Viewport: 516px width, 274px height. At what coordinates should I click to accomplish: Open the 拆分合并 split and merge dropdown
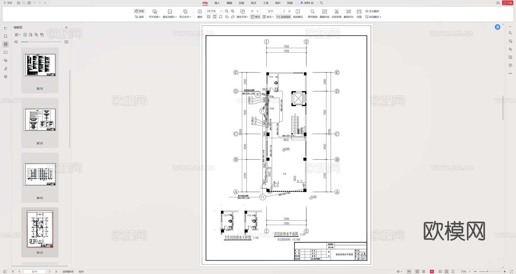[185, 13]
